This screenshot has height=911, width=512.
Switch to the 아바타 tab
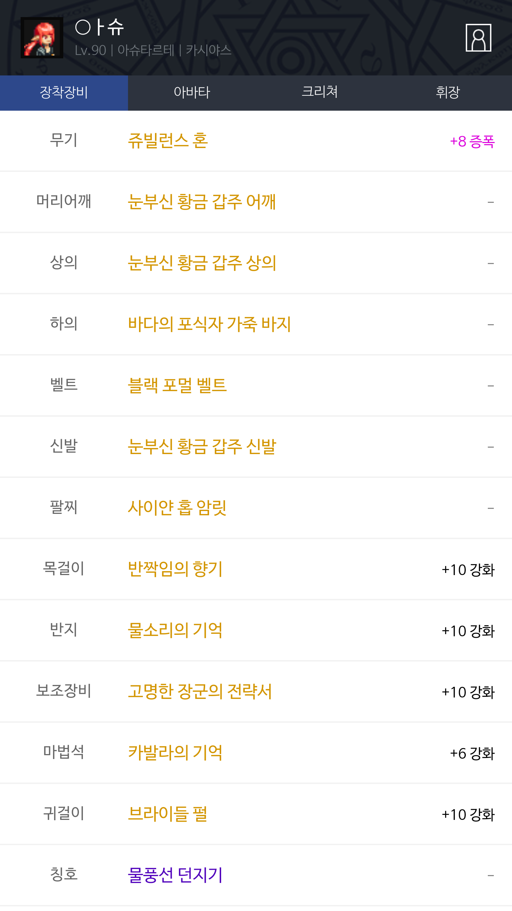tap(192, 93)
